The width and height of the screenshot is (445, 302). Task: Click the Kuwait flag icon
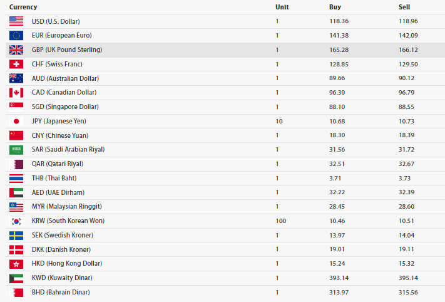(x=16, y=278)
